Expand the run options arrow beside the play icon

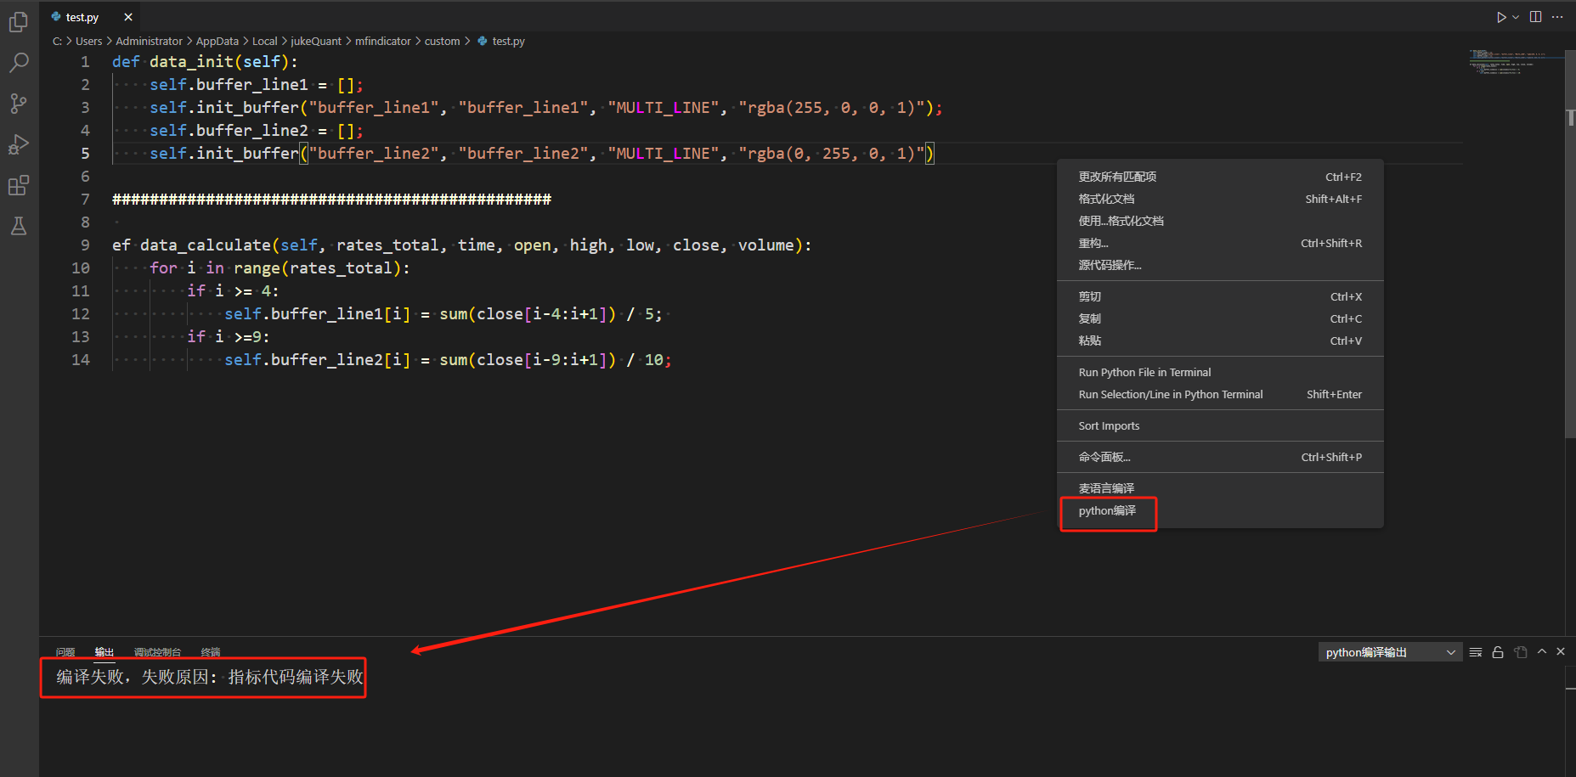(x=1516, y=17)
